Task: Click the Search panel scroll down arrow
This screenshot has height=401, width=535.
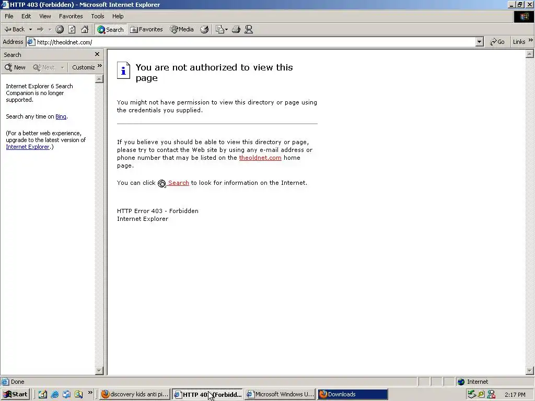Action: (x=99, y=370)
